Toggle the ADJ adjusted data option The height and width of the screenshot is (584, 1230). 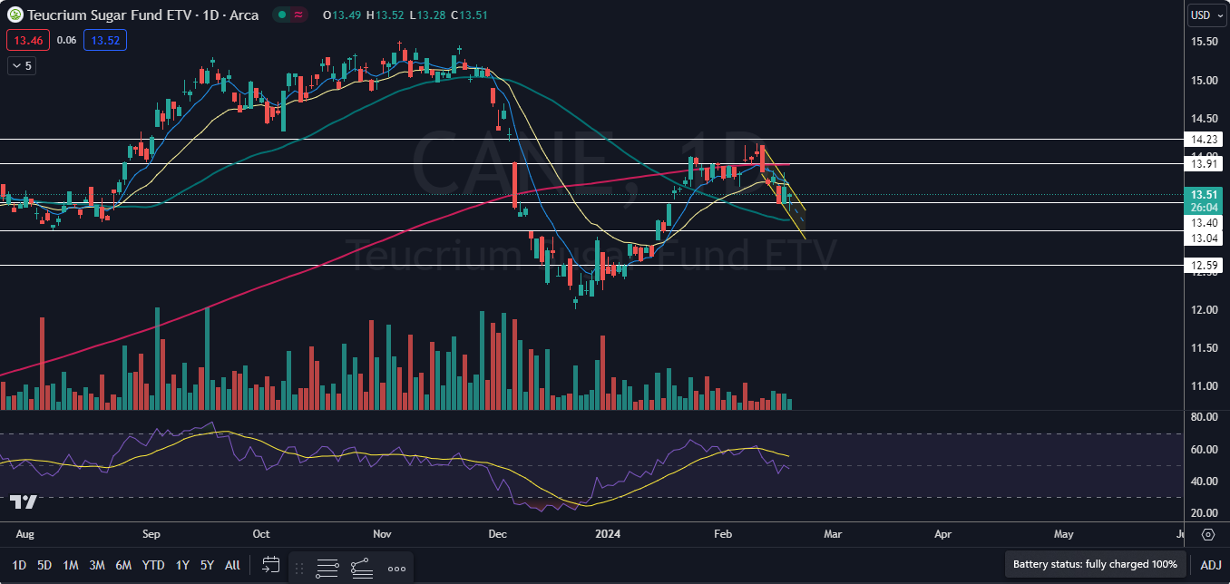click(1210, 565)
